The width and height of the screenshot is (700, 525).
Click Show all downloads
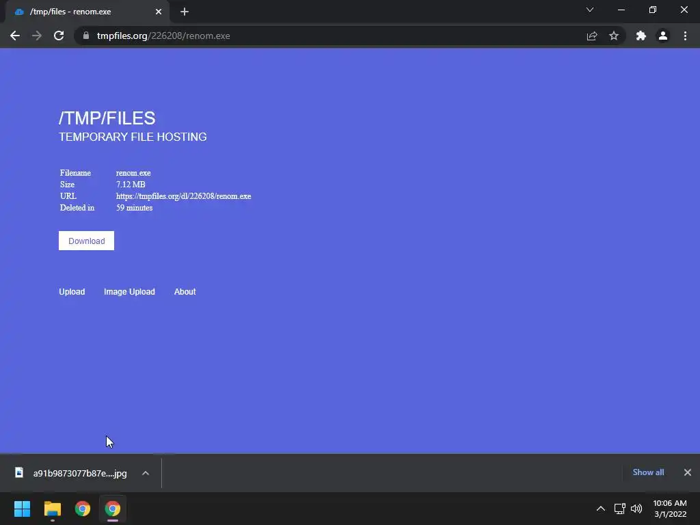click(648, 472)
